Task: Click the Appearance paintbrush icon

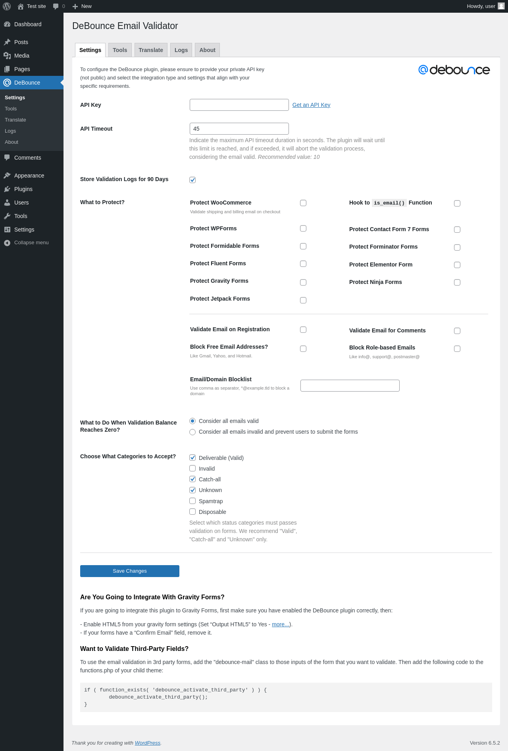Action: coord(7,176)
